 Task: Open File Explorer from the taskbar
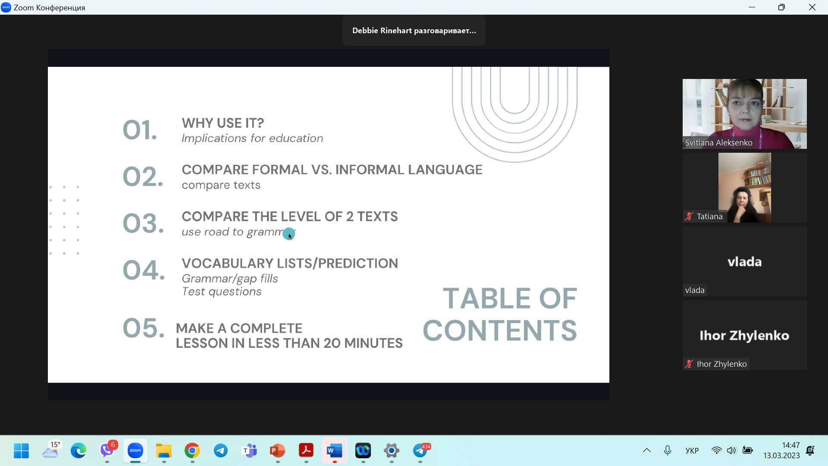(x=164, y=451)
